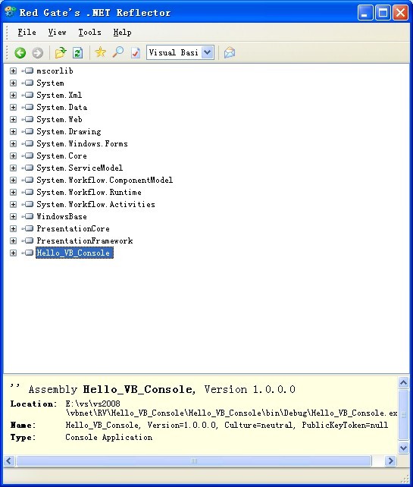
Task: Select System.Workflow.Activities assembly
Action: pos(96,204)
